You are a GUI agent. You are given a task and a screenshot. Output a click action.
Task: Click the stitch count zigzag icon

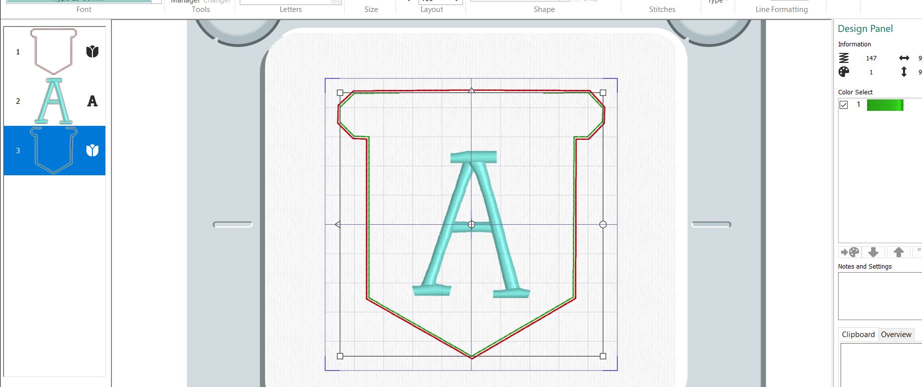(844, 58)
